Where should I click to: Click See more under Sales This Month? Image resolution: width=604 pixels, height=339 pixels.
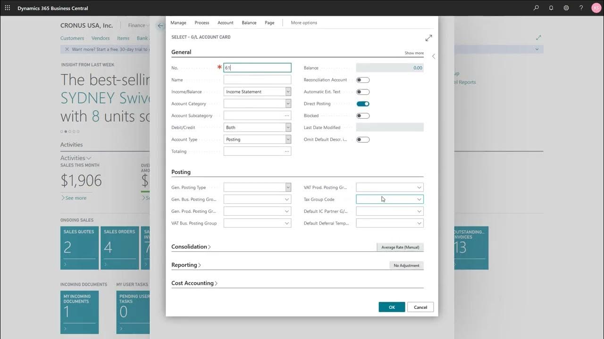tap(74, 198)
